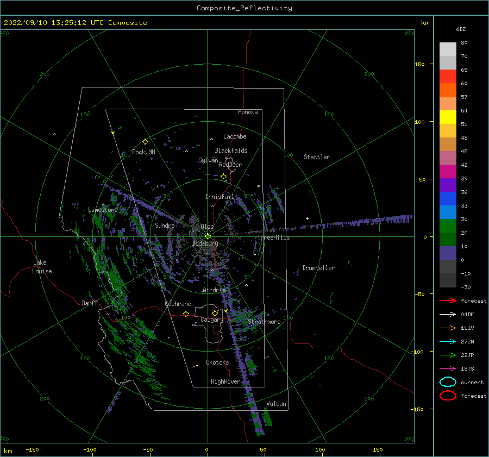Click the asterisk marker near Limestone
This screenshot has height=457, width=489.
[103, 205]
